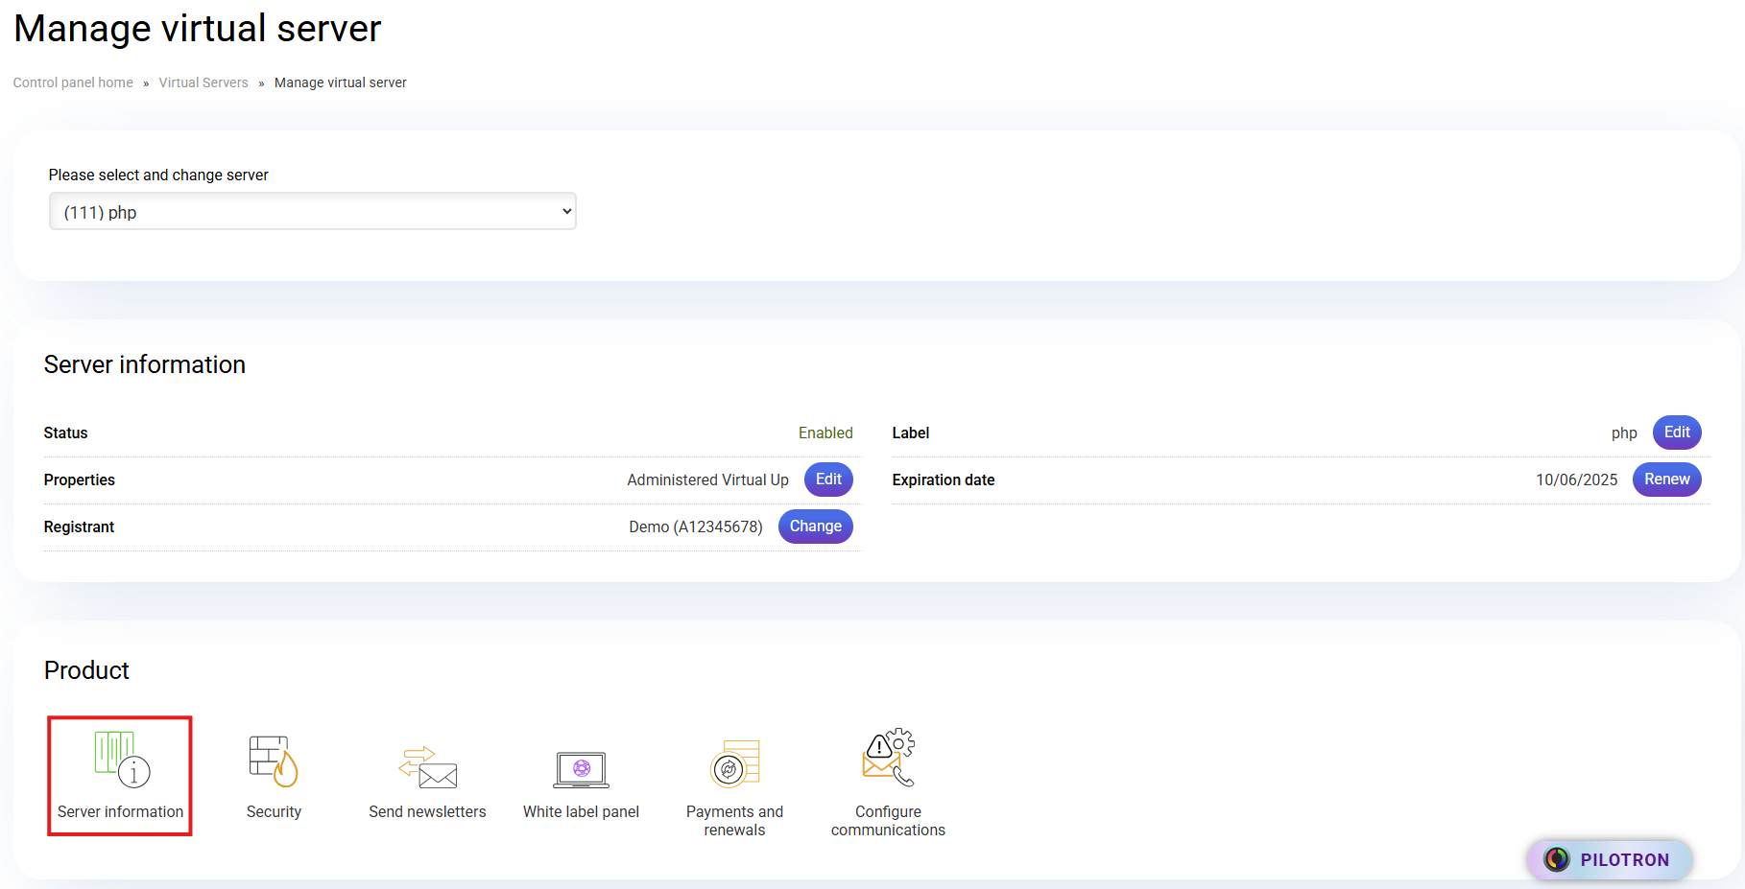The height and width of the screenshot is (889, 1745).
Task: Change the Demo registrant
Action: click(x=815, y=526)
